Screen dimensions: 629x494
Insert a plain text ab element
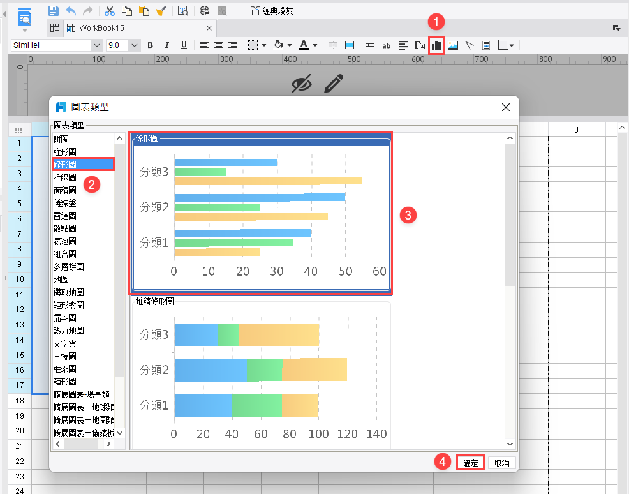(387, 46)
